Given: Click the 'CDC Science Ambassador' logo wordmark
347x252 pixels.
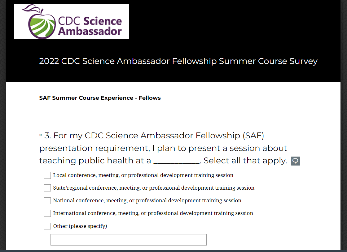Looking at the screenshot, I should tap(90, 26).
